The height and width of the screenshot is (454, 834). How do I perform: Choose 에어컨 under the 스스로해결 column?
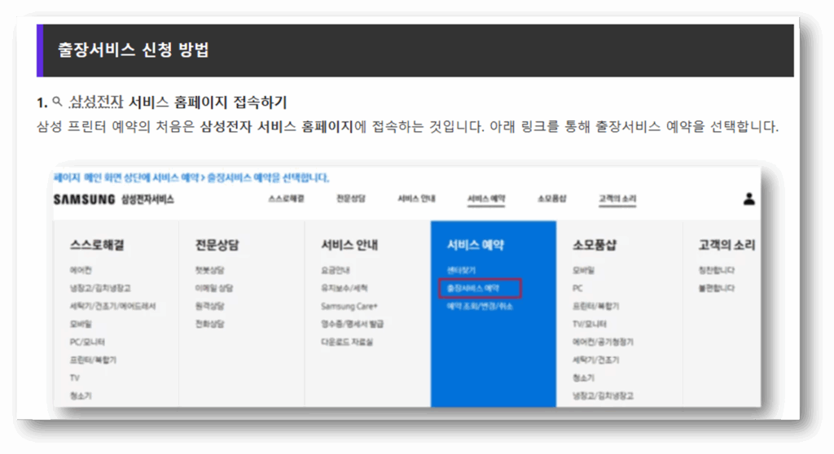pos(81,270)
